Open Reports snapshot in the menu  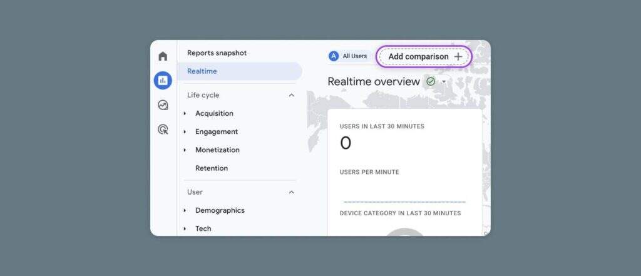[x=217, y=53]
